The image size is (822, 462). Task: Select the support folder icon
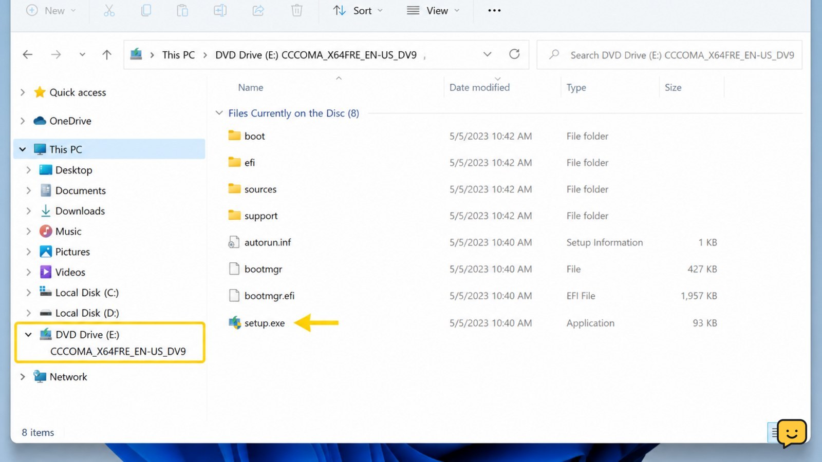(234, 216)
